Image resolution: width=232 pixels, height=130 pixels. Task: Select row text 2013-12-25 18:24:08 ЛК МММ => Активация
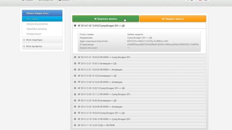click(x=101, y=107)
